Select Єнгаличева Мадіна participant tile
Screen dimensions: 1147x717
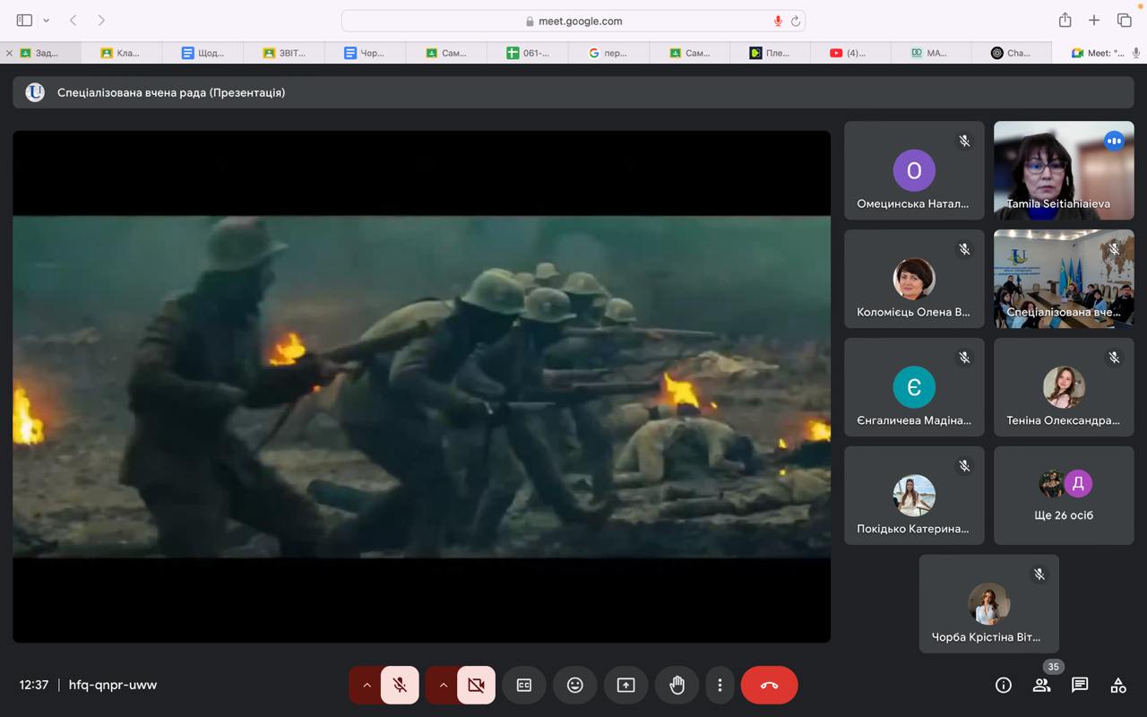(914, 387)
